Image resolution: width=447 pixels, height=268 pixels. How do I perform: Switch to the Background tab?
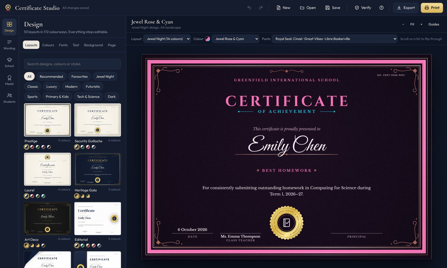click(x=93, y=45)
